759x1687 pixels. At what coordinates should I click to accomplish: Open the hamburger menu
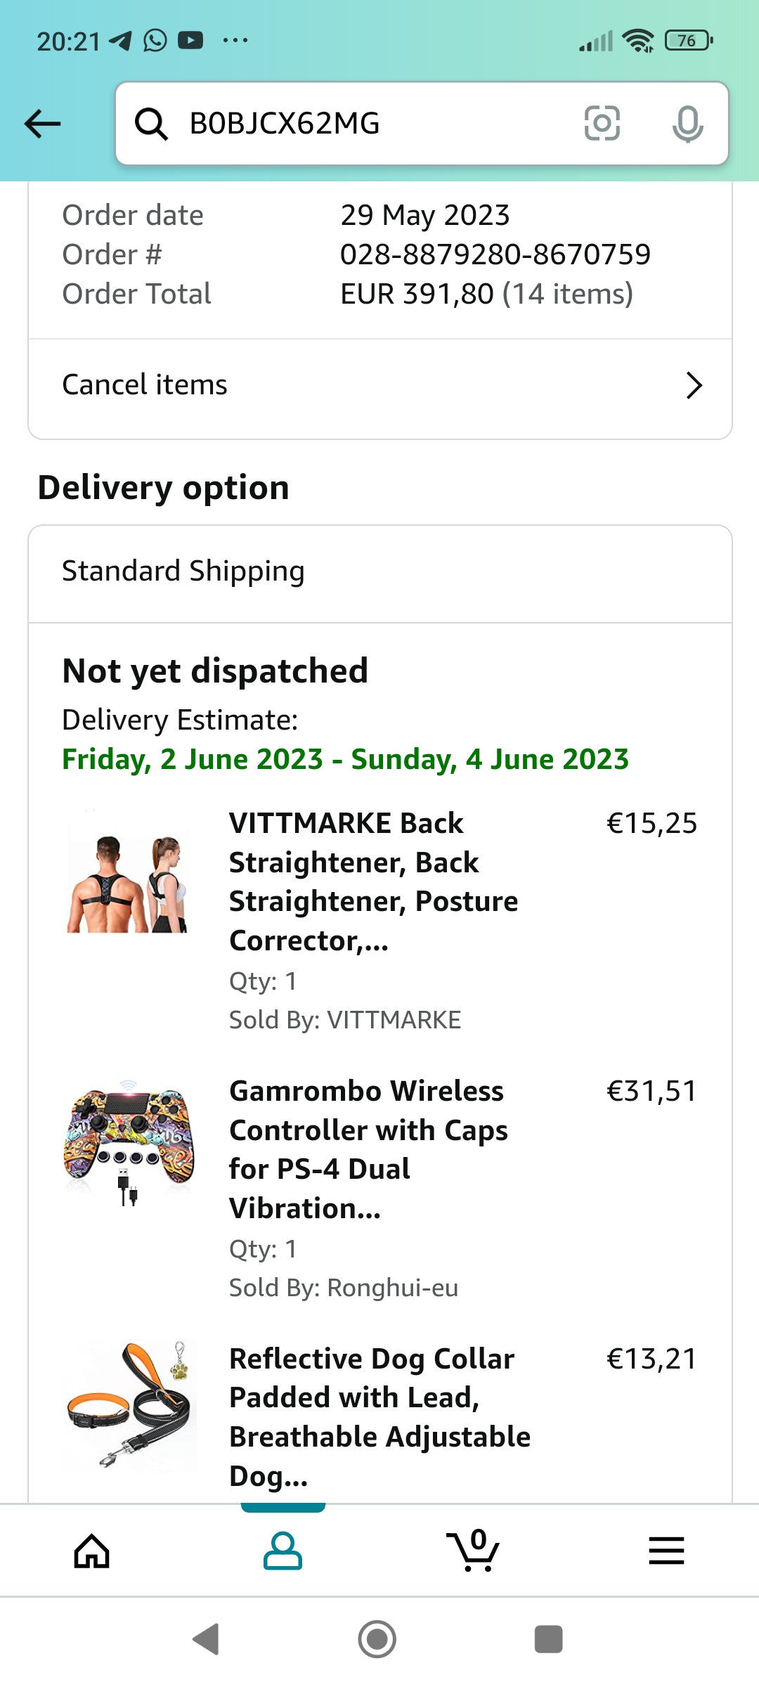(x=666, y=1551)
